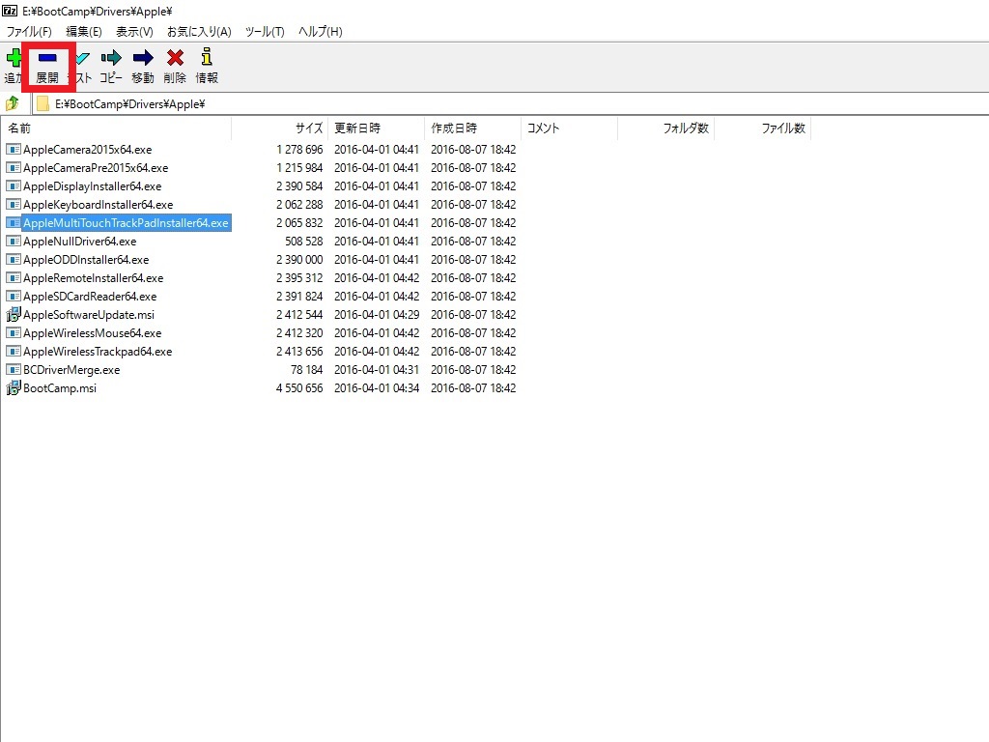Viewport: 989px width, 742px height.
Task: Click the 展開 (Extract) toolbar icon
Action: pos(47,59)
